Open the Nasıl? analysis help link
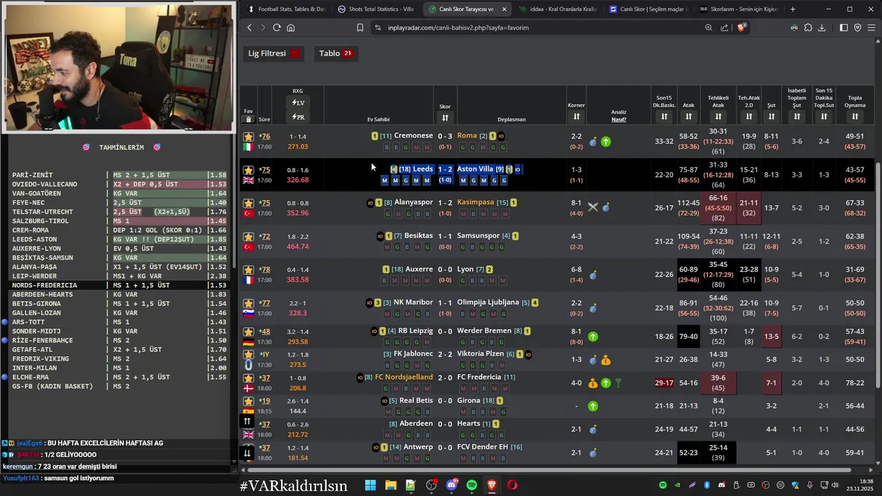The width and height of the screenshot is (882, 496). tap(619, 119)
